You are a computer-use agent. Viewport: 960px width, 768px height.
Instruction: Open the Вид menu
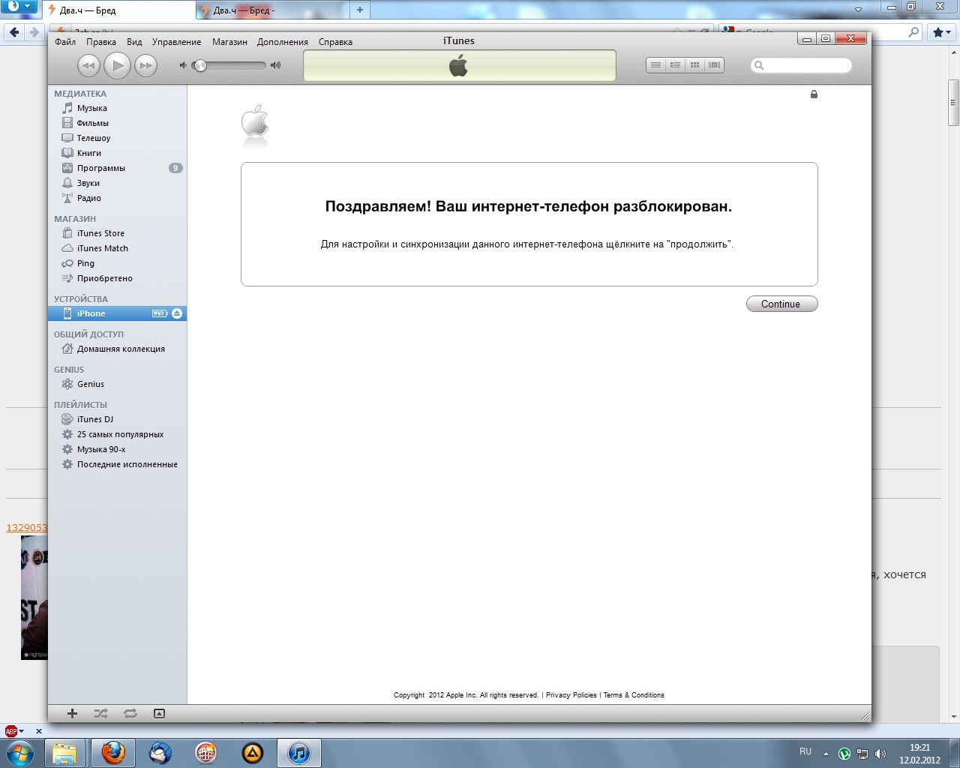pos(134,42)
